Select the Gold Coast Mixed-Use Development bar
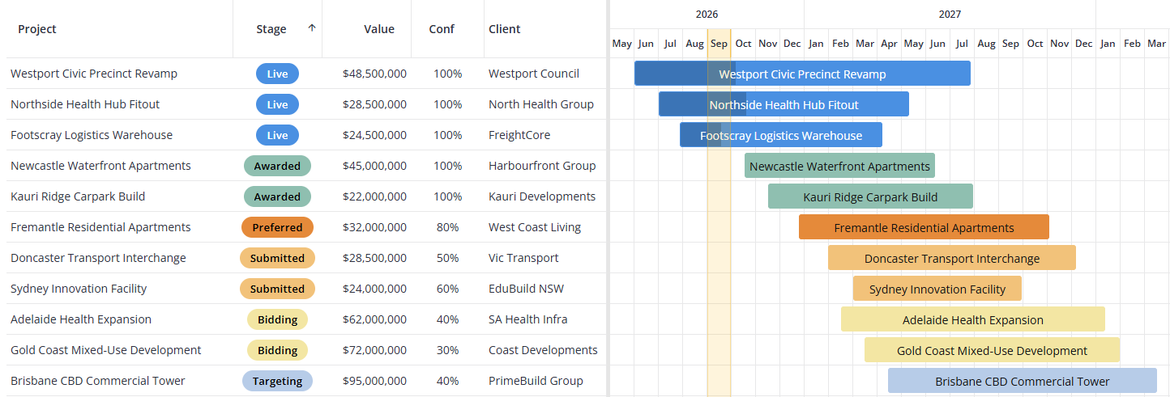Screen dimensions: 1170x397 point(992,350)
